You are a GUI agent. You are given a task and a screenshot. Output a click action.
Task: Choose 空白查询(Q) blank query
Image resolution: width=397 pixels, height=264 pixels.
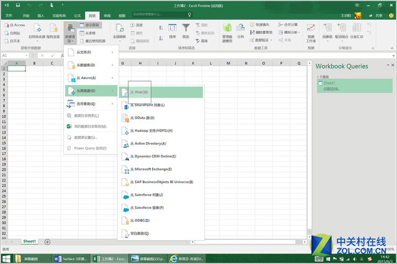coord(161,234)
